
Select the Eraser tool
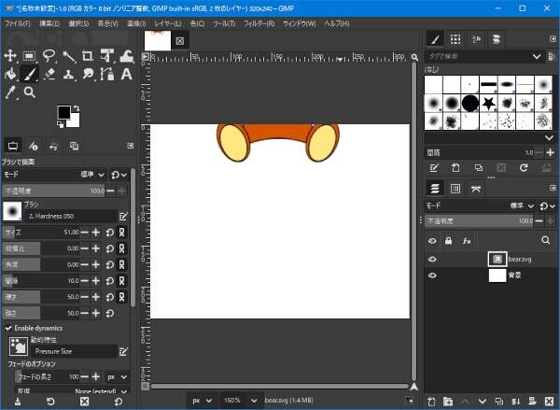click(49, 75)
